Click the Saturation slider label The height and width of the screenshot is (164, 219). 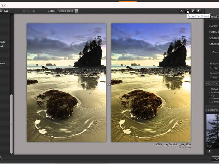(x=214, y=44)
